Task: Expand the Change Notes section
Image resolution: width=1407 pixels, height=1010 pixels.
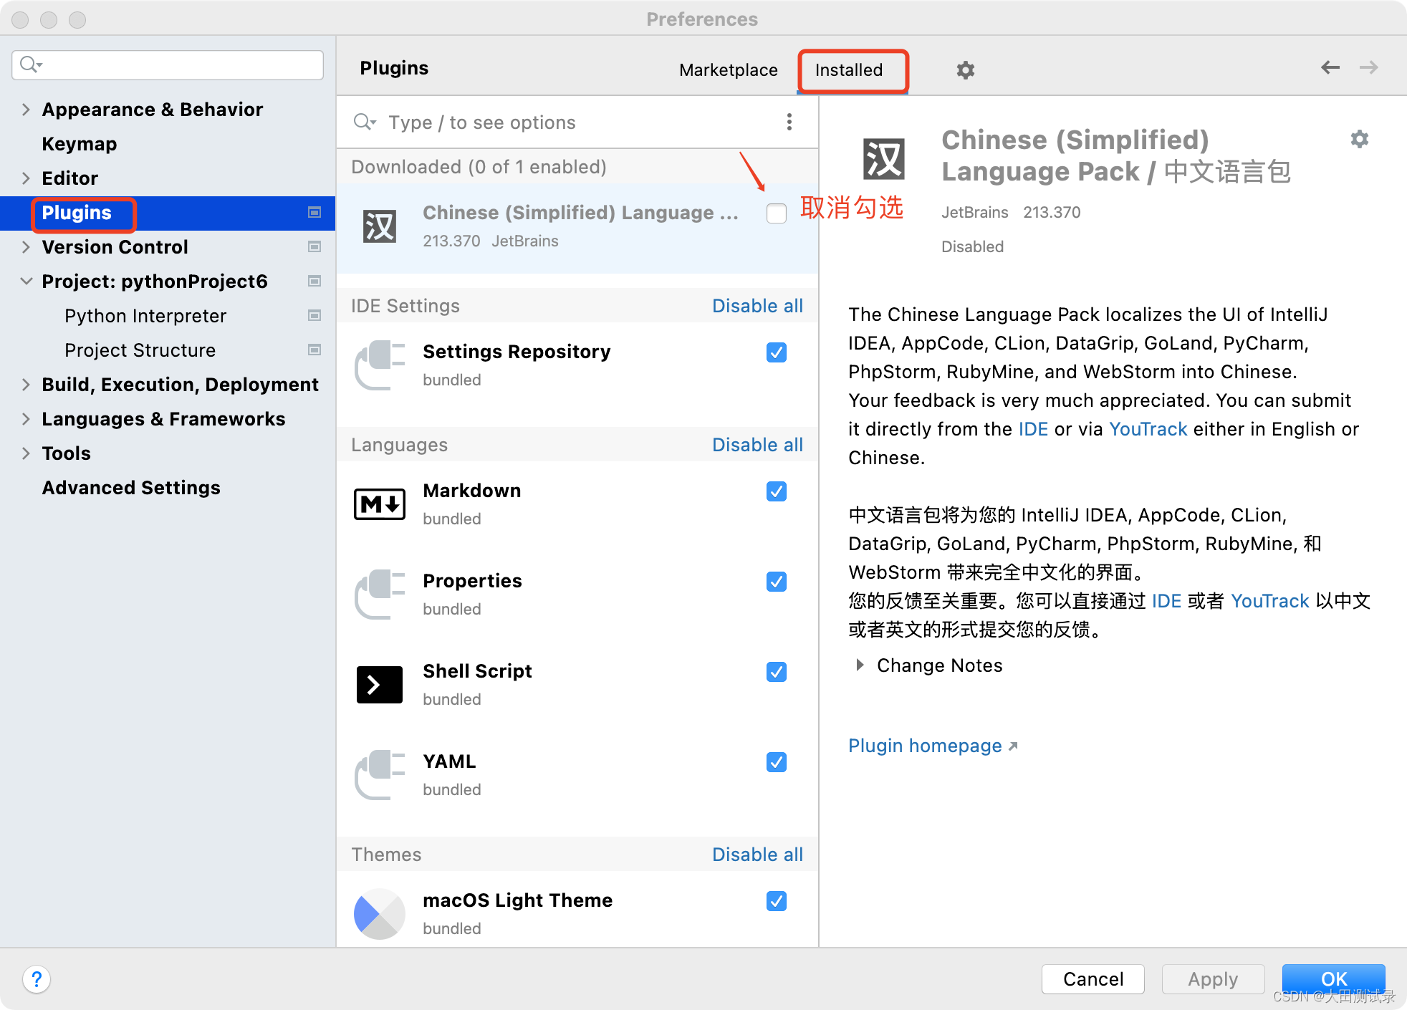Action: click(859, 665)
